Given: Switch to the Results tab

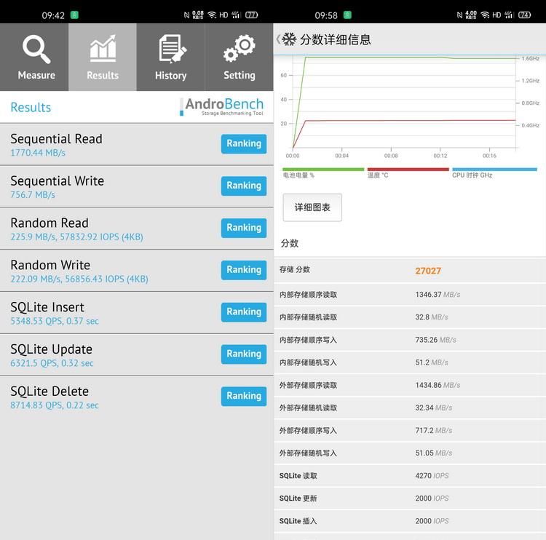Looking at the screenshot, I should (103, 57).
